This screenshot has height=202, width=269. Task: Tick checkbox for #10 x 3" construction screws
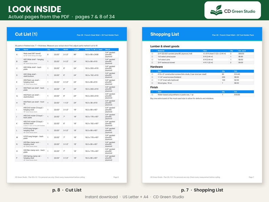point(152,74)
